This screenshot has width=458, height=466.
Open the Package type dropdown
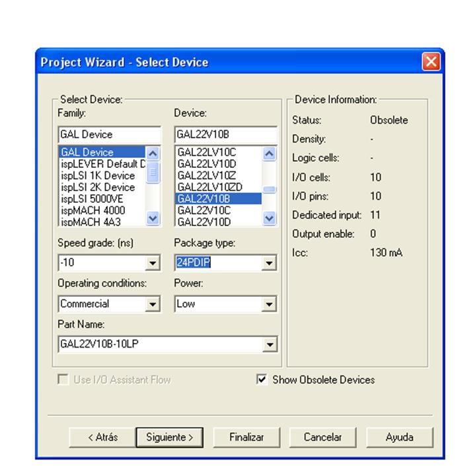[x=269, y=262]
